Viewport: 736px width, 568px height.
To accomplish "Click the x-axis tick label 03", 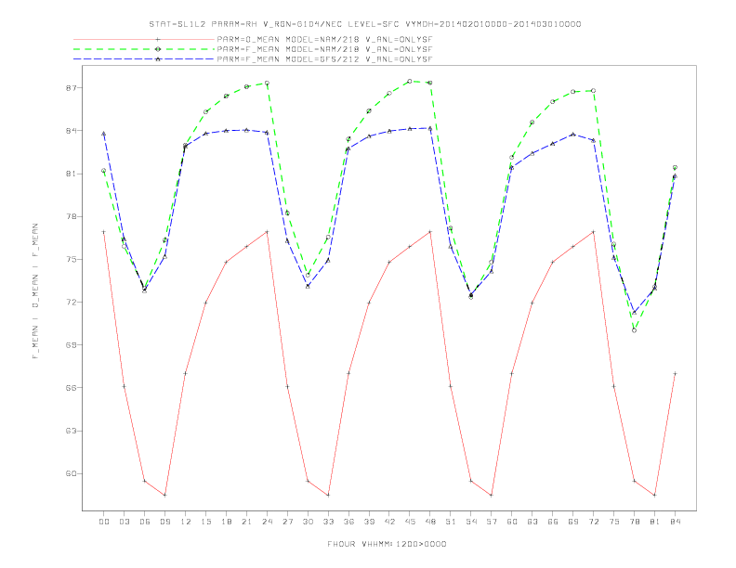I will point(124,522).
